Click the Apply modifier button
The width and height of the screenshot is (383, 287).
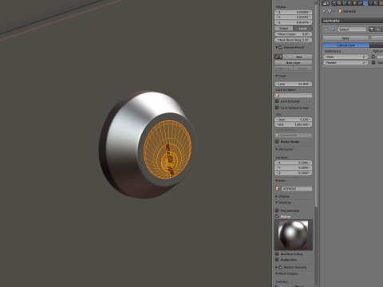[345, 38]
